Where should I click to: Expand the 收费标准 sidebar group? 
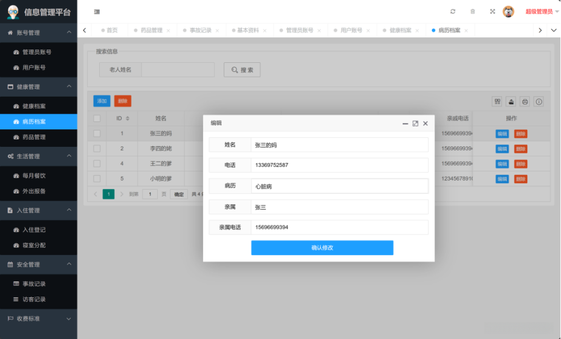pos(38,318)
